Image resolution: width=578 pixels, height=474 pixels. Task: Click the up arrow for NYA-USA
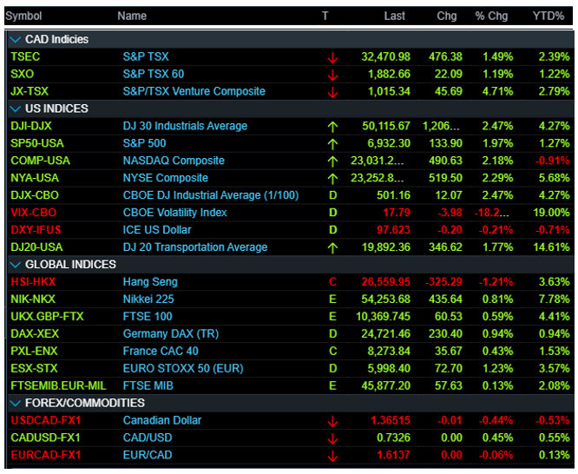click(332, 179)
